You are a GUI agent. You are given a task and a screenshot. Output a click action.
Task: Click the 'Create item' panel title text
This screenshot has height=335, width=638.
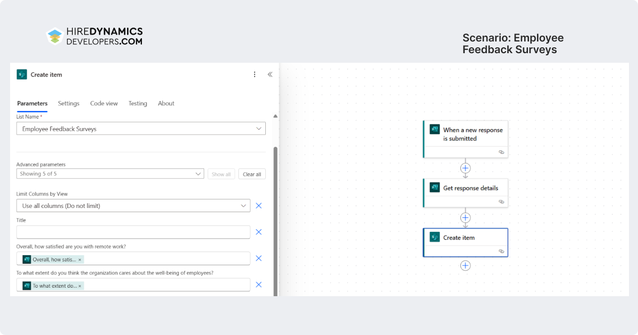point(46,74)
